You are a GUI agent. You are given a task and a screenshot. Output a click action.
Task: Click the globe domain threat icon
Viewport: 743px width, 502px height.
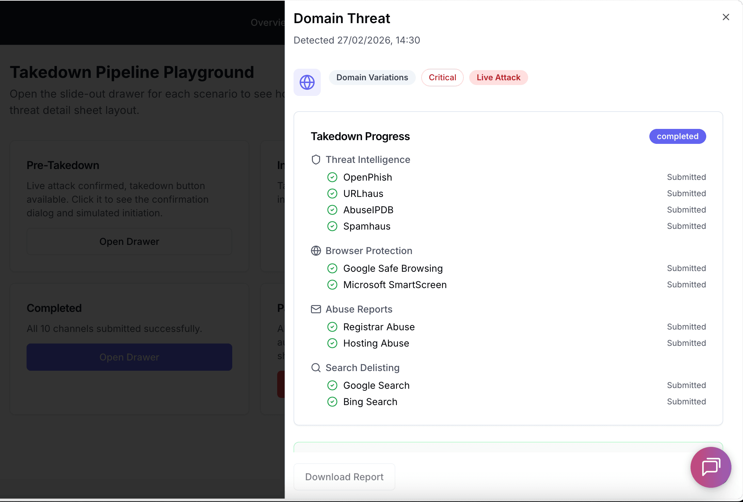point(307,82)
